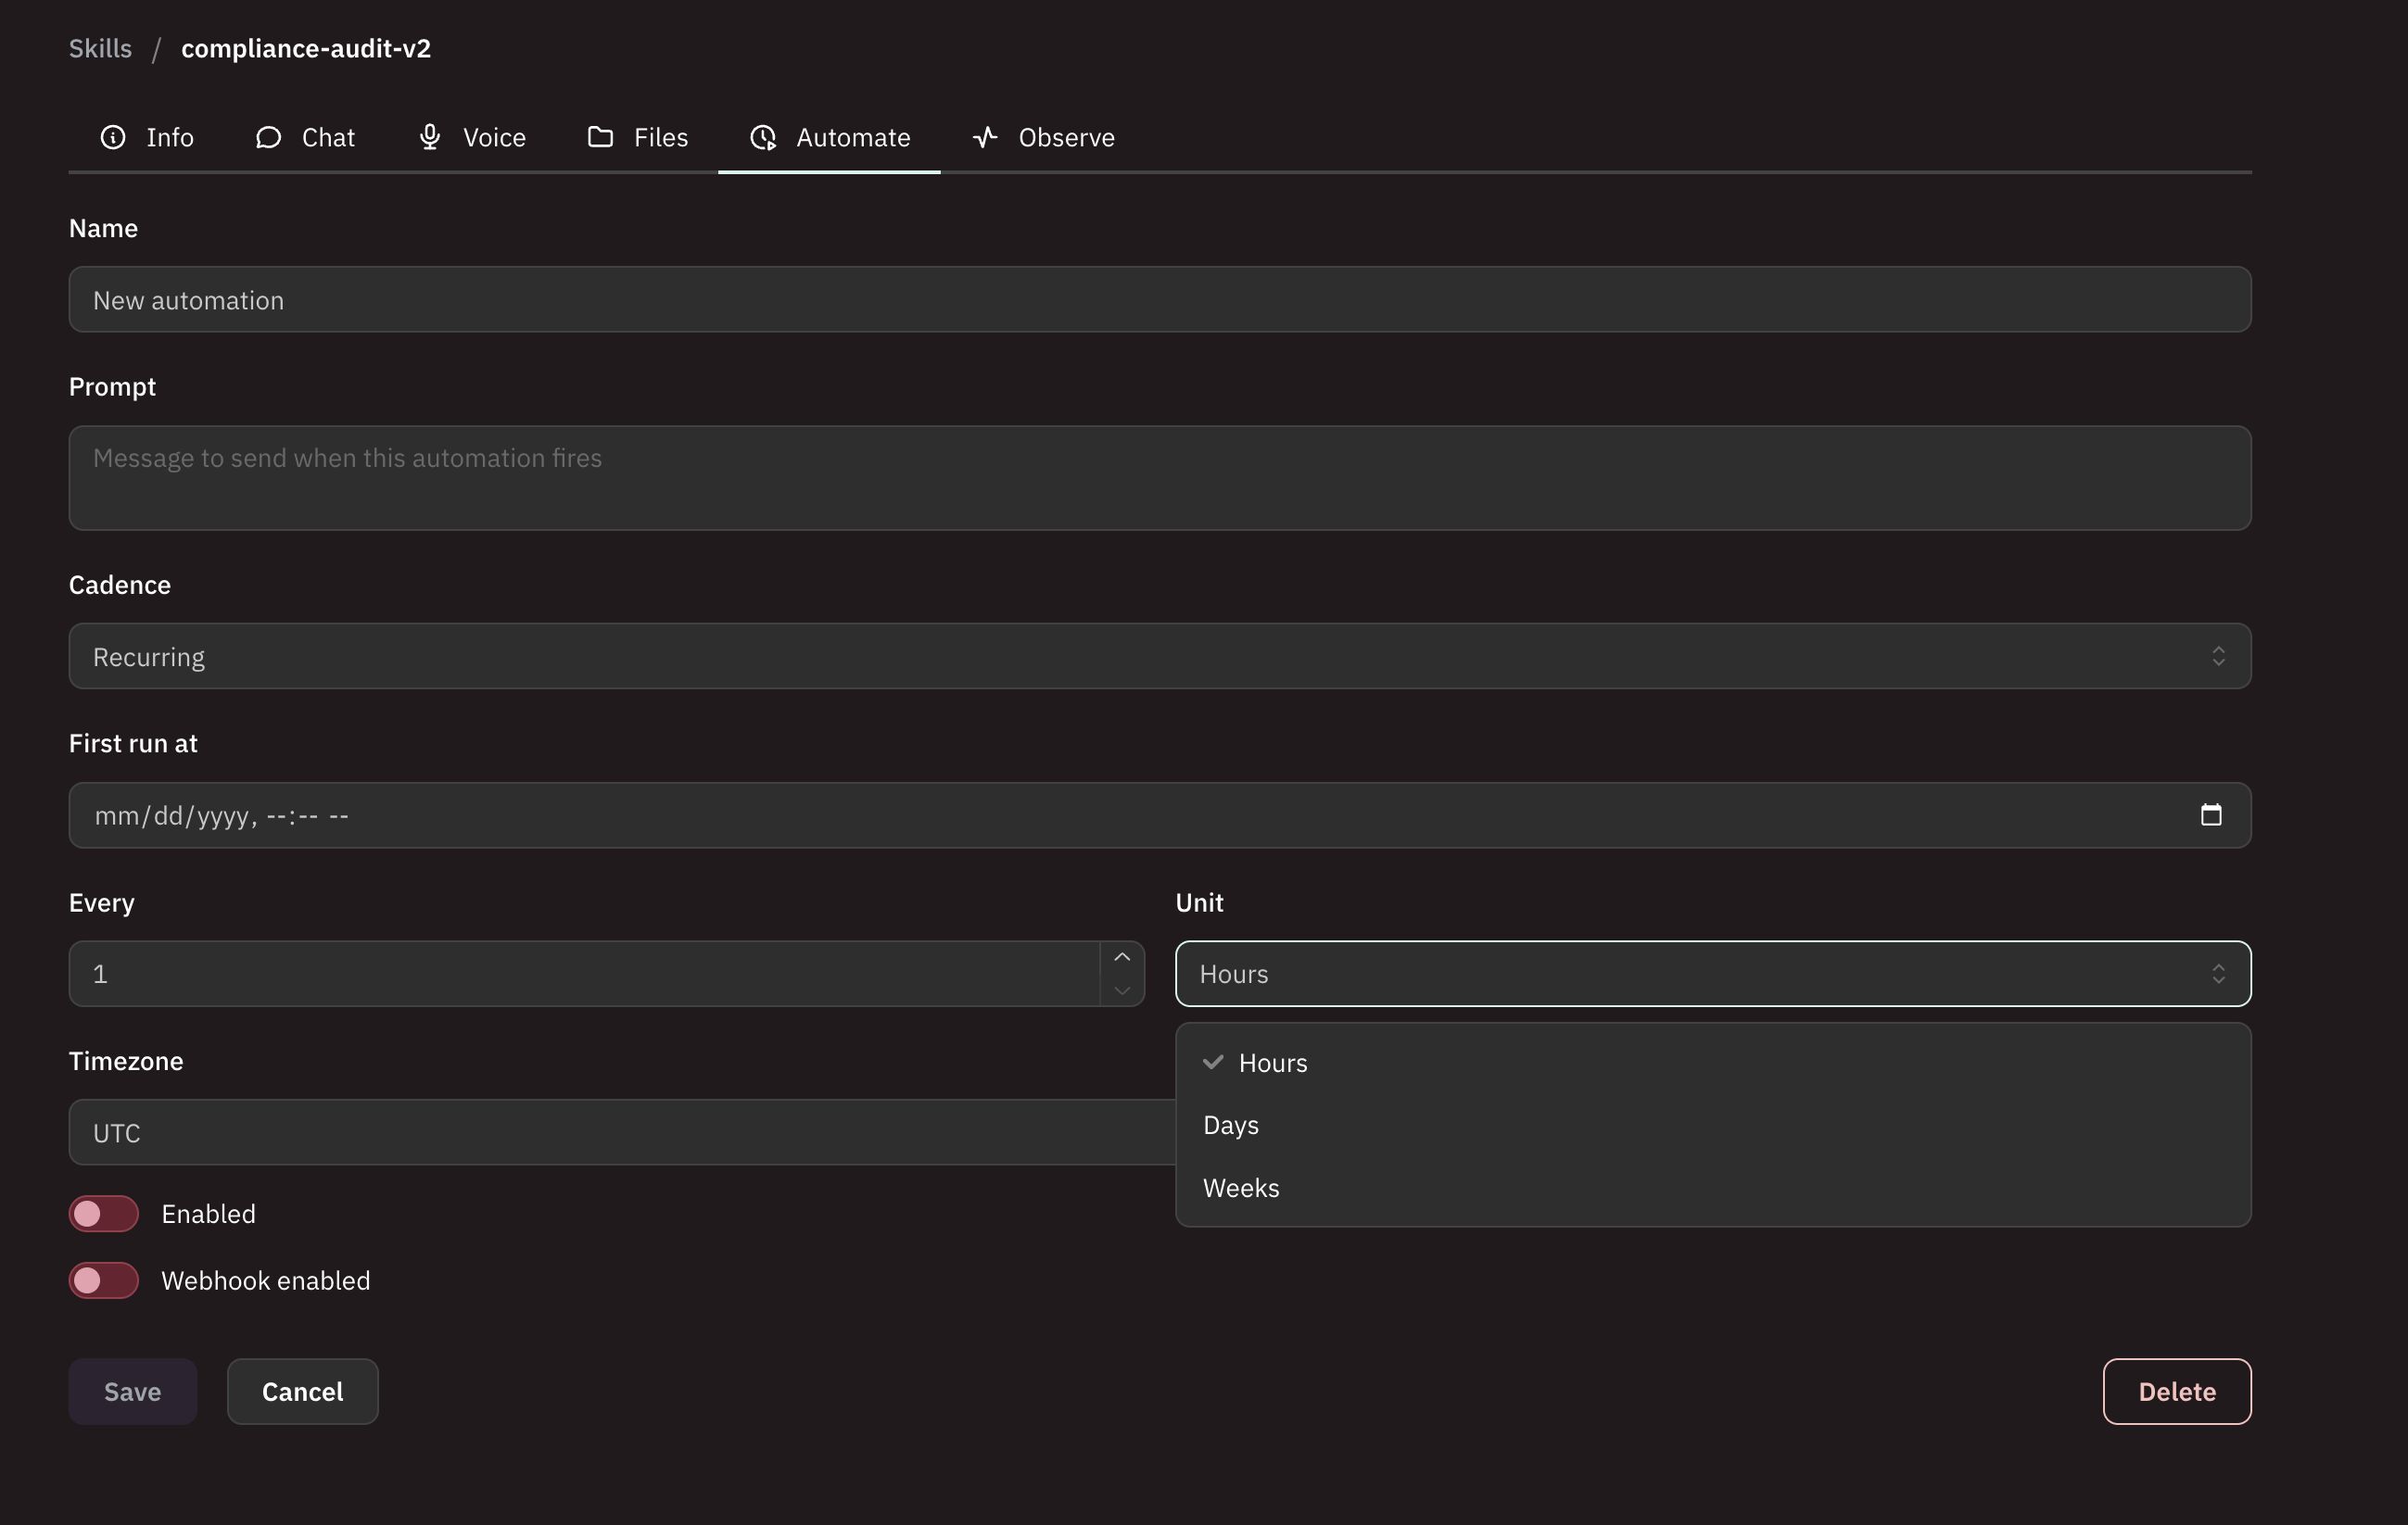Click the increment arrow on Every field
Image resolution: width=2408 pixels, height=1525 pixels.
(x=1122, y=956)
